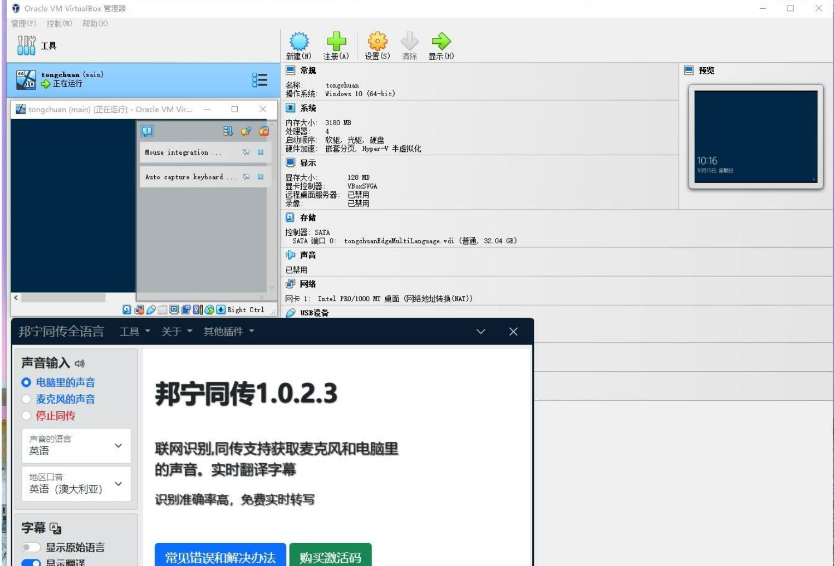Toggle 显示原始语言 switch

[31, 547]
